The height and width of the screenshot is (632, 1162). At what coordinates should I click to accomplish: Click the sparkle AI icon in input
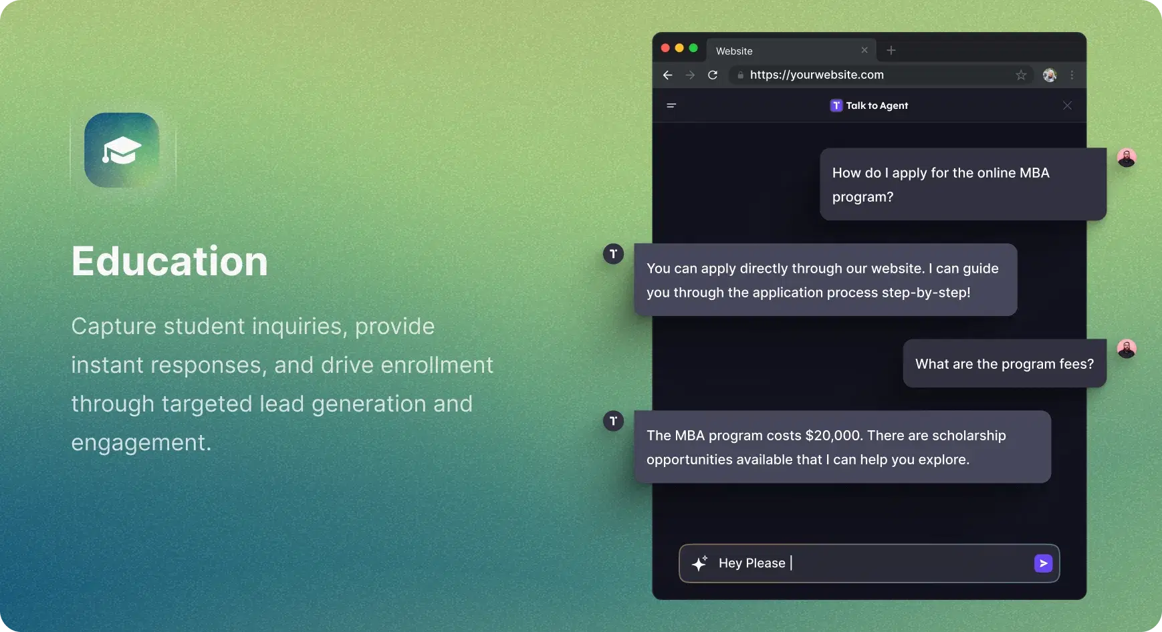coord(699,563)
